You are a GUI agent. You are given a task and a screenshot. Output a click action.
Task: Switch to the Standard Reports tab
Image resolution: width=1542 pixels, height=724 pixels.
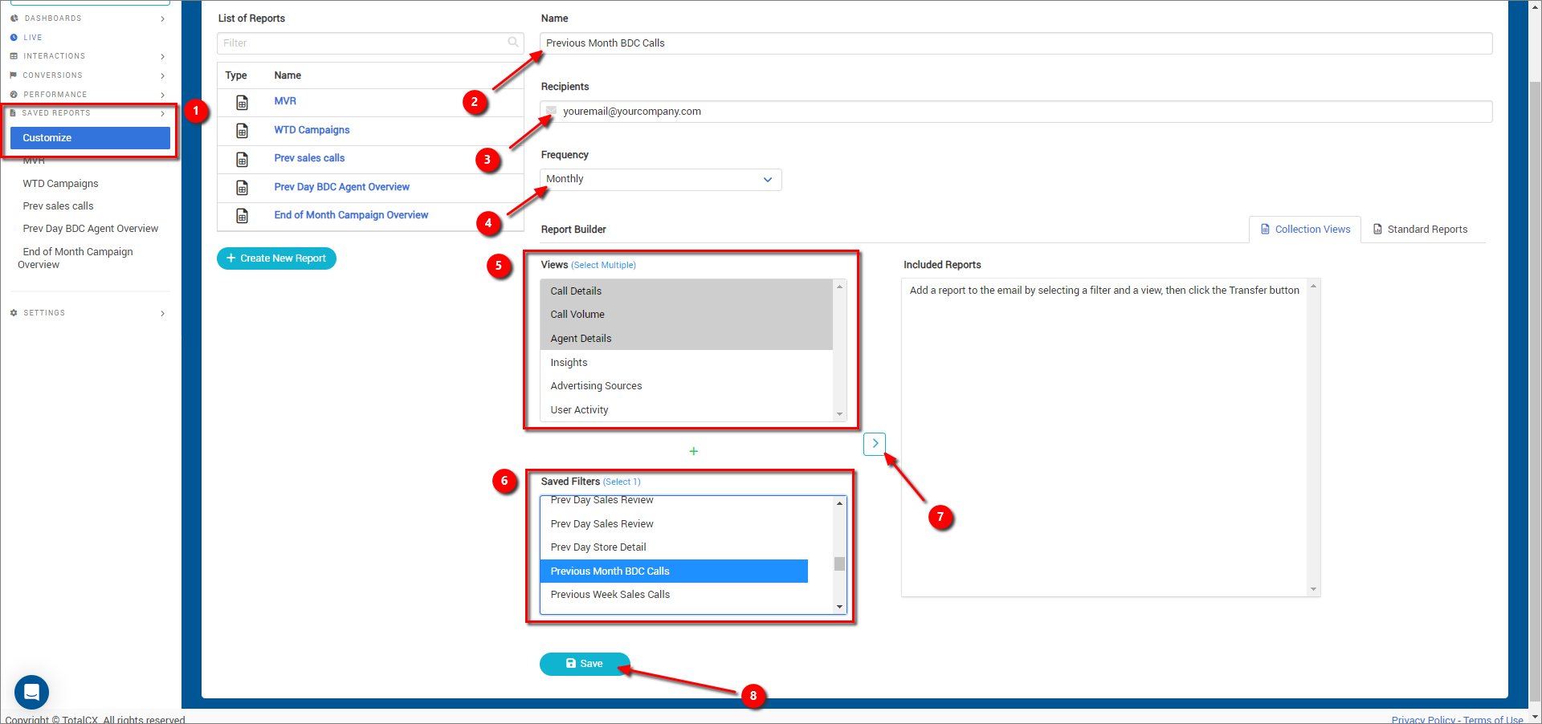tap(1420, 230)
